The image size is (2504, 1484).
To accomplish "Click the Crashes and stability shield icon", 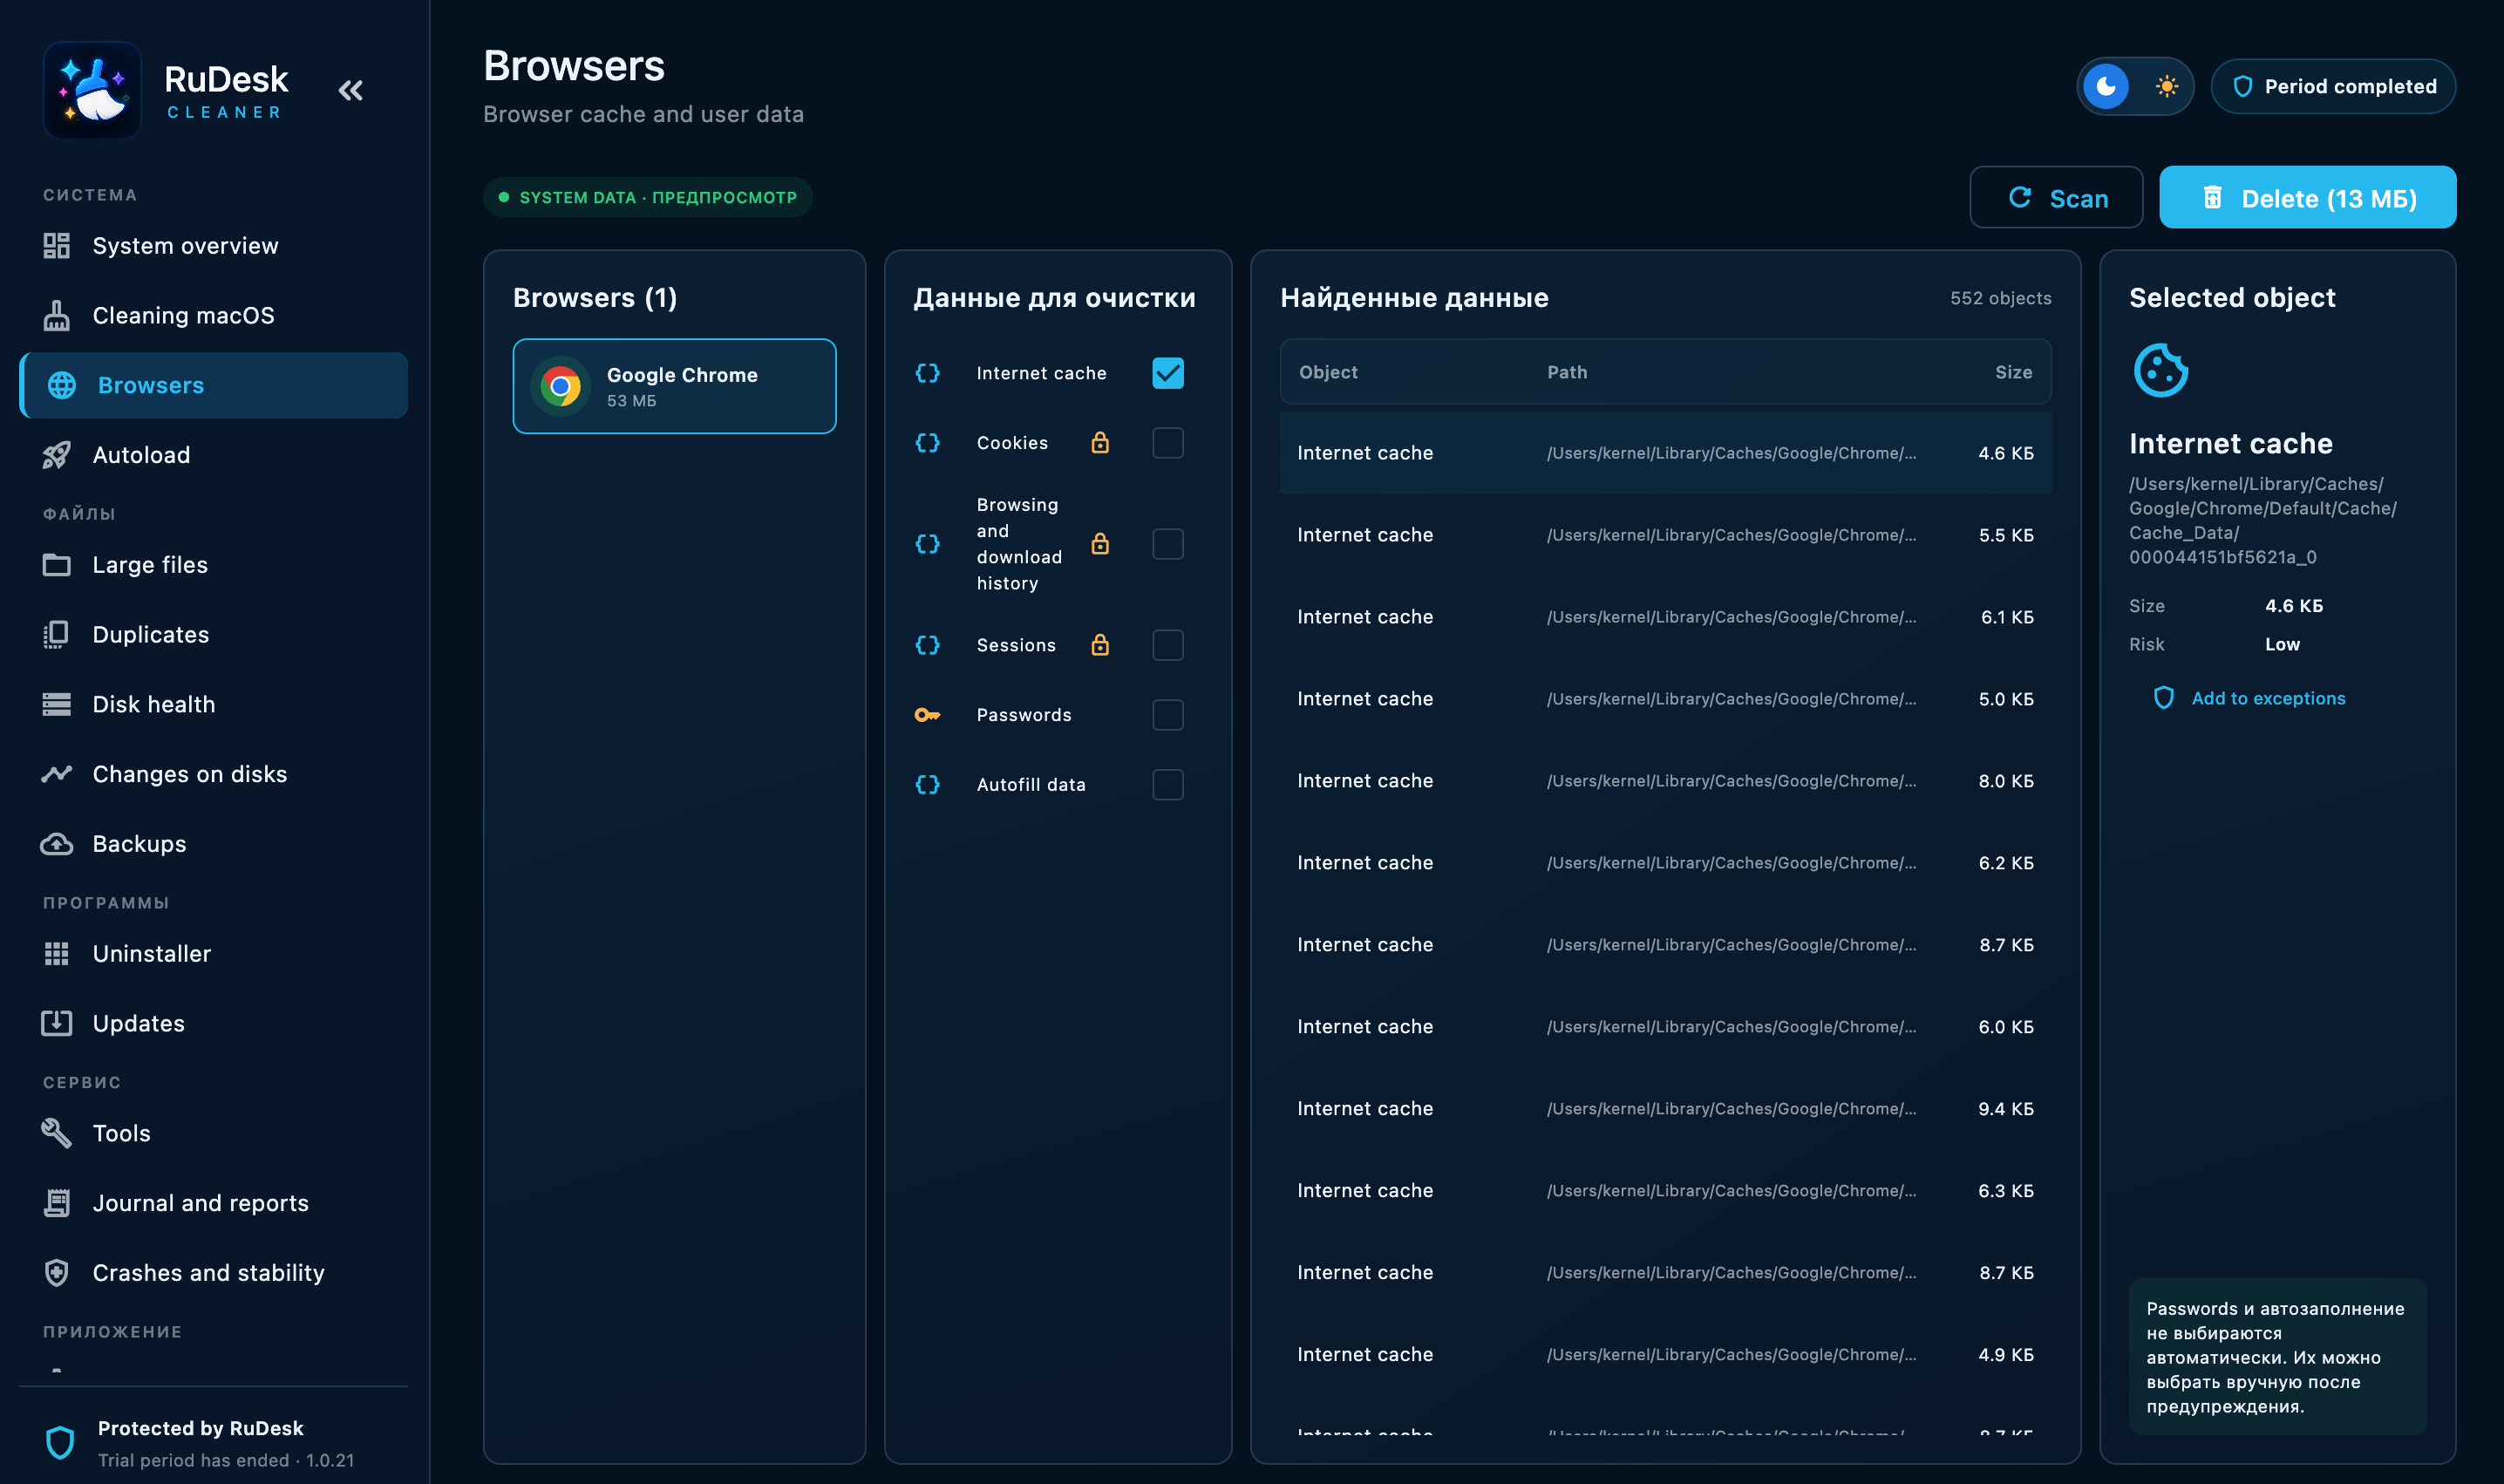I will (x=57, y=1273).
